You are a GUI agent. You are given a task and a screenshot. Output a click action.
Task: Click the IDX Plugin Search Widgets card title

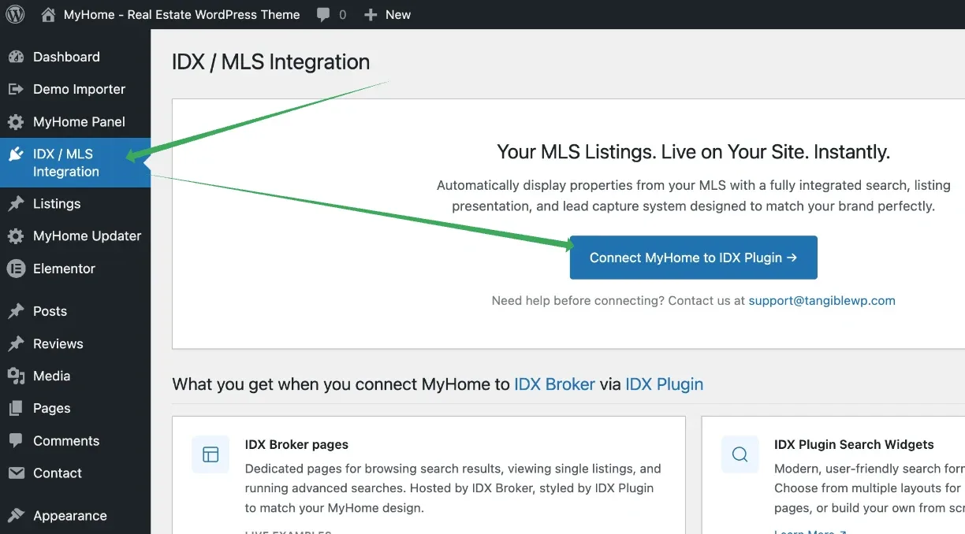tap(854, 444)
